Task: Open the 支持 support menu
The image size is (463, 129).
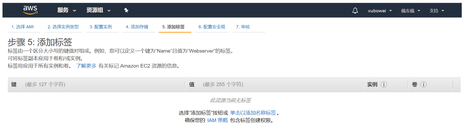Action: coord(437,11)
